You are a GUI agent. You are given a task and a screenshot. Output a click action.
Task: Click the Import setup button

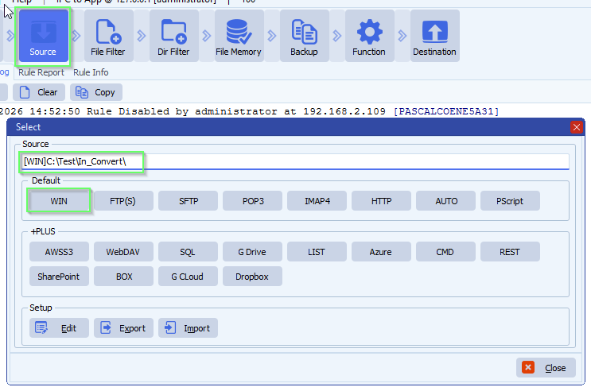coord(188,327)
